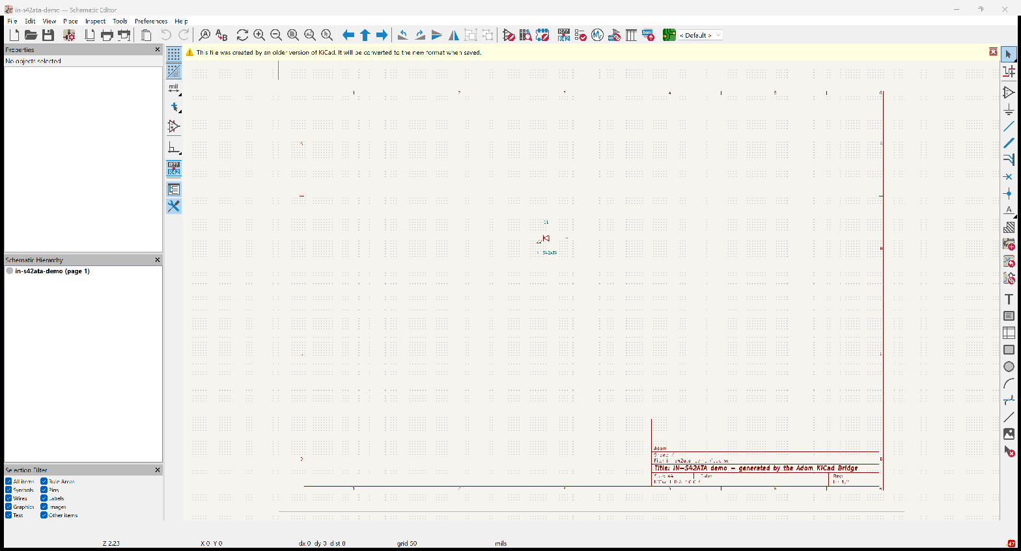Click the Find text icon

[x=204, y=35]
